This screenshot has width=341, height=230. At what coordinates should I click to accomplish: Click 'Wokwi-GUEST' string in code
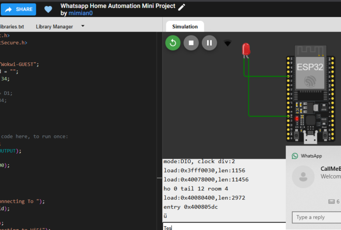(18, 64)
